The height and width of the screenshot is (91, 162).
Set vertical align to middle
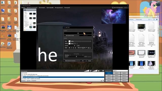(x=89, y=48)
